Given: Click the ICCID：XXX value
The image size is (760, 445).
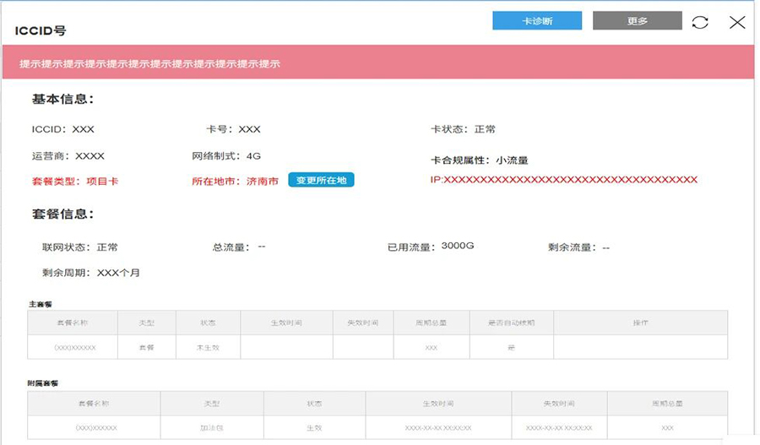Looking at the screenshot, I should coord(63,129).
